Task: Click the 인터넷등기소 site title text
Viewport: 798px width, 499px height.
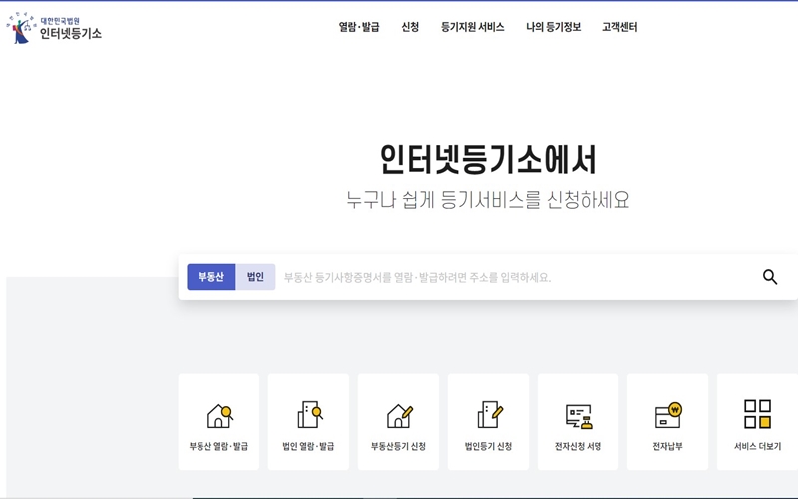Action: click(x=71, y=34)
